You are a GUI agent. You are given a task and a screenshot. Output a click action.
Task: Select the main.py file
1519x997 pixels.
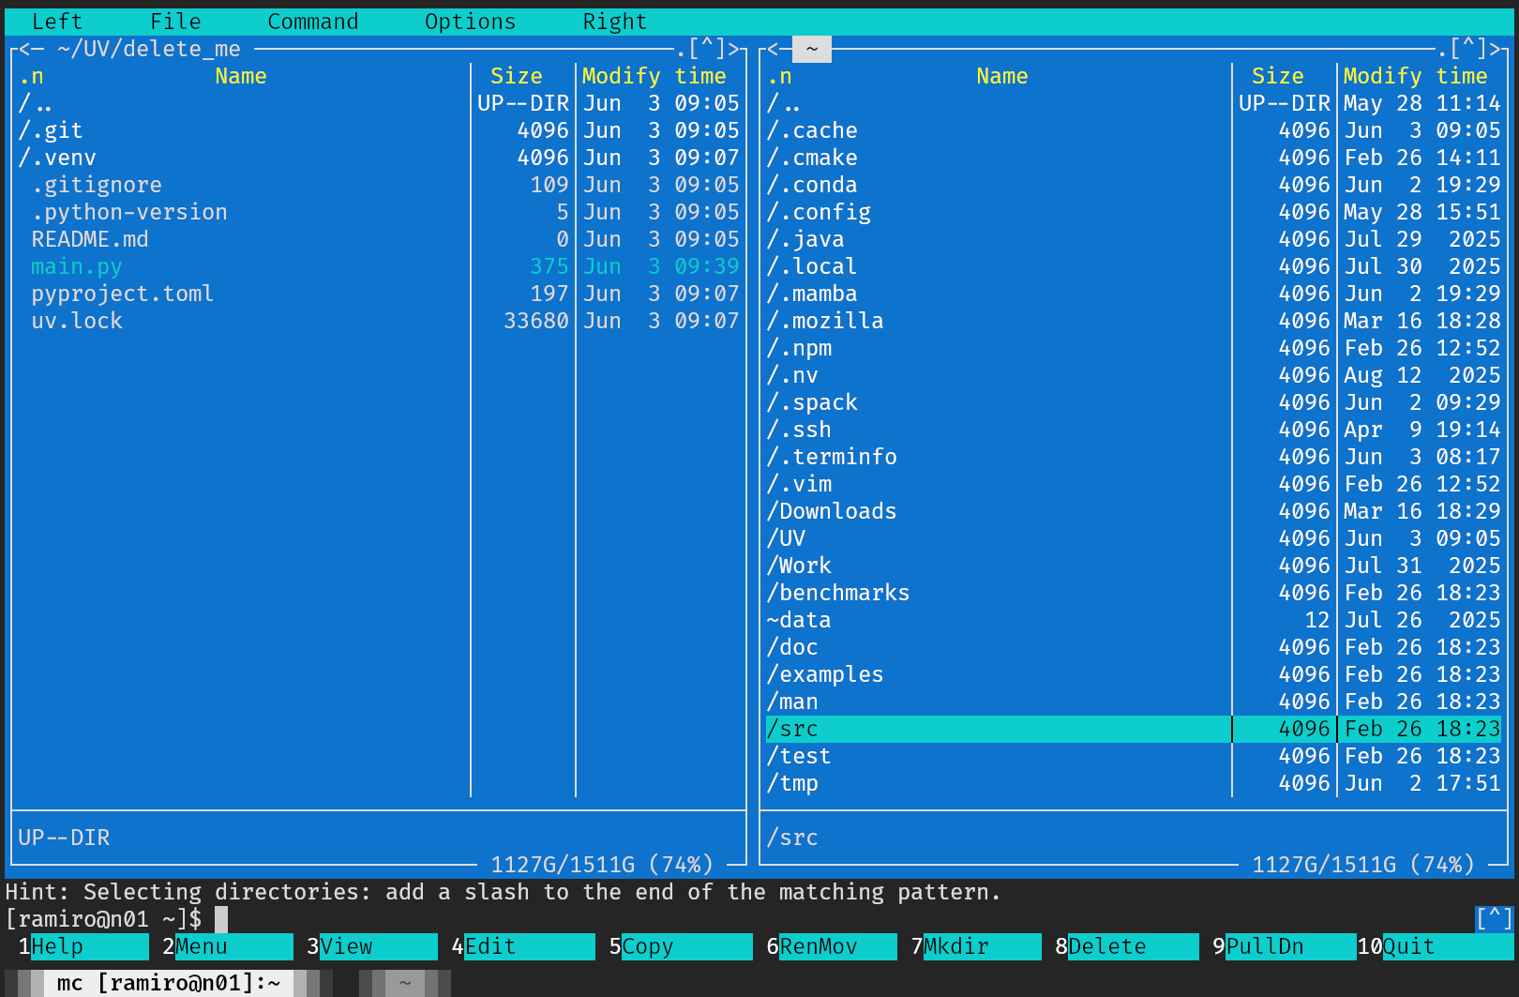pyautogui.click(x=379, y=266)
